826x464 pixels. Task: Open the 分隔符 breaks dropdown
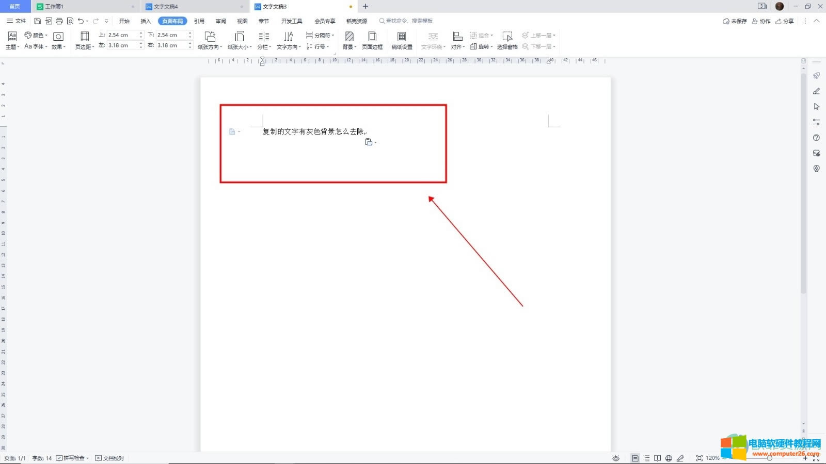coord(320,35)
